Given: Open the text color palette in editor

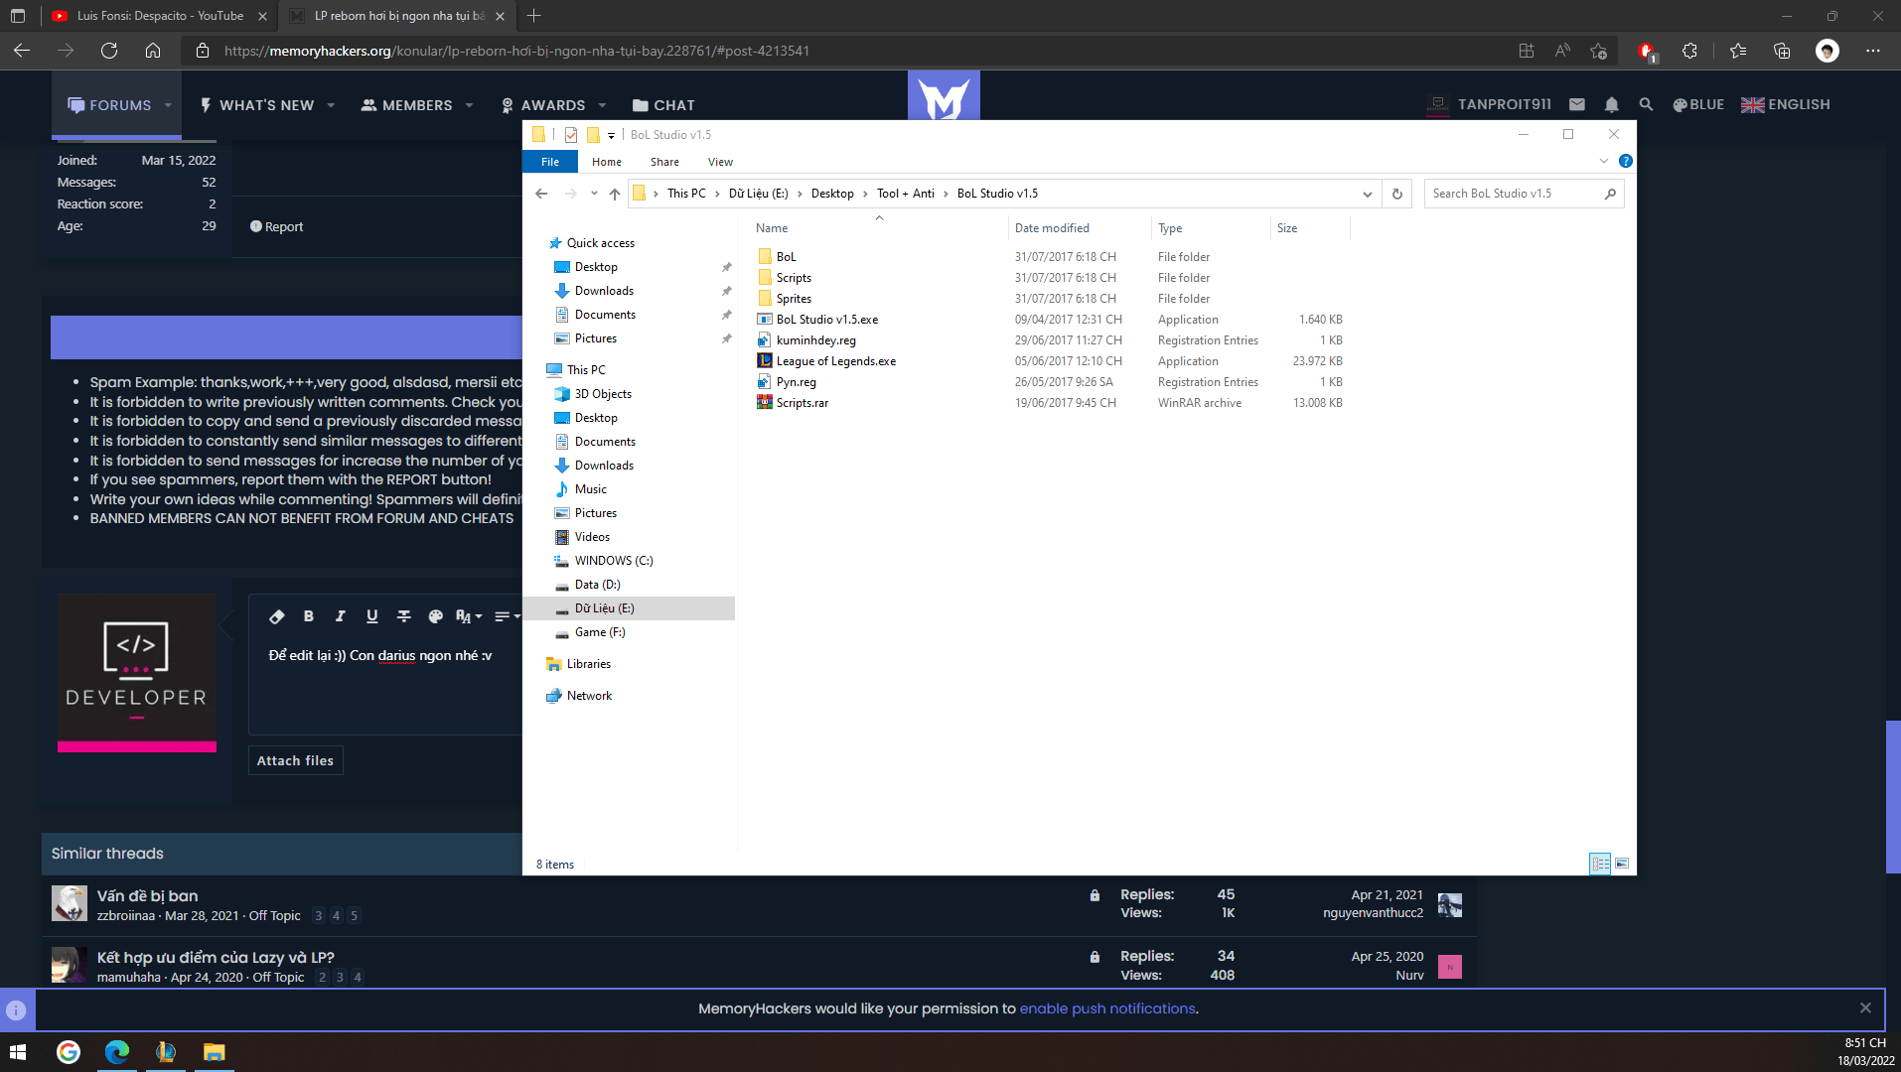Looking at the screenshot, I should (x=435, y=616).
